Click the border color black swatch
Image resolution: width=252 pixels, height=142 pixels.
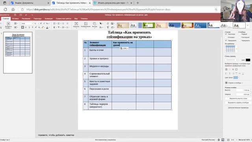click(248, 60)
